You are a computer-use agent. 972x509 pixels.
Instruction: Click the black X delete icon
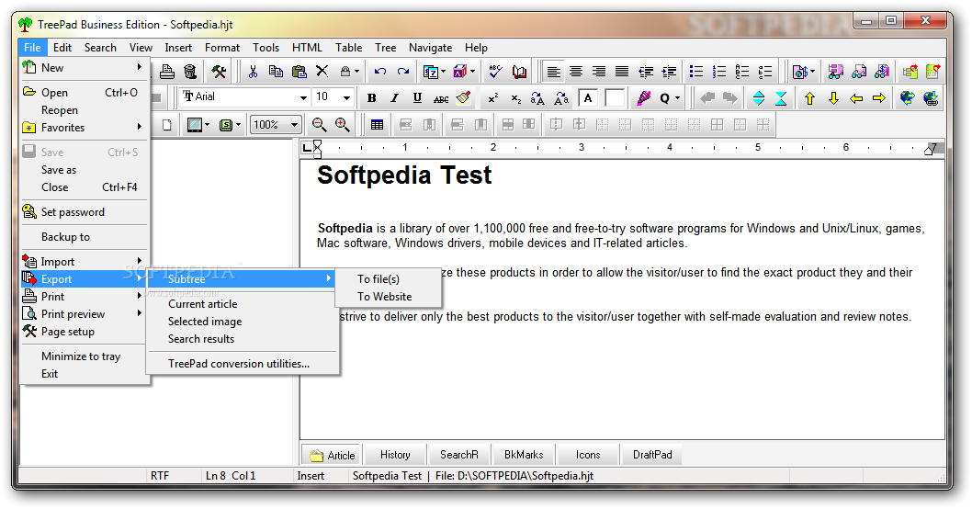(x=322, y=72)
